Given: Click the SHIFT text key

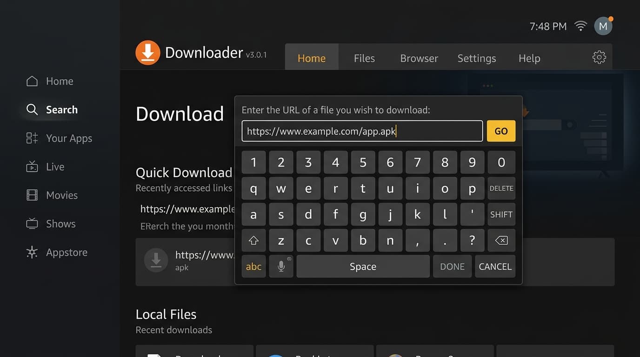Looking at the screenshot, I should pos(501,214).
